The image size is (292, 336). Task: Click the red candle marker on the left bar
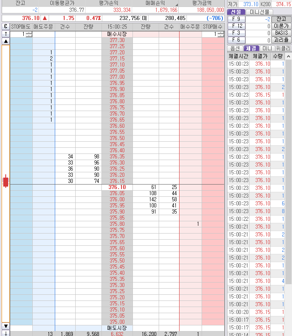[x=6, y=181]
